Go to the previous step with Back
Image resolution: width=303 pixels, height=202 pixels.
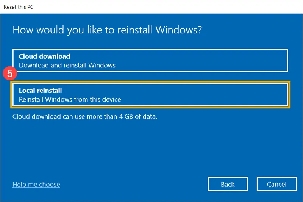[228, 184]
